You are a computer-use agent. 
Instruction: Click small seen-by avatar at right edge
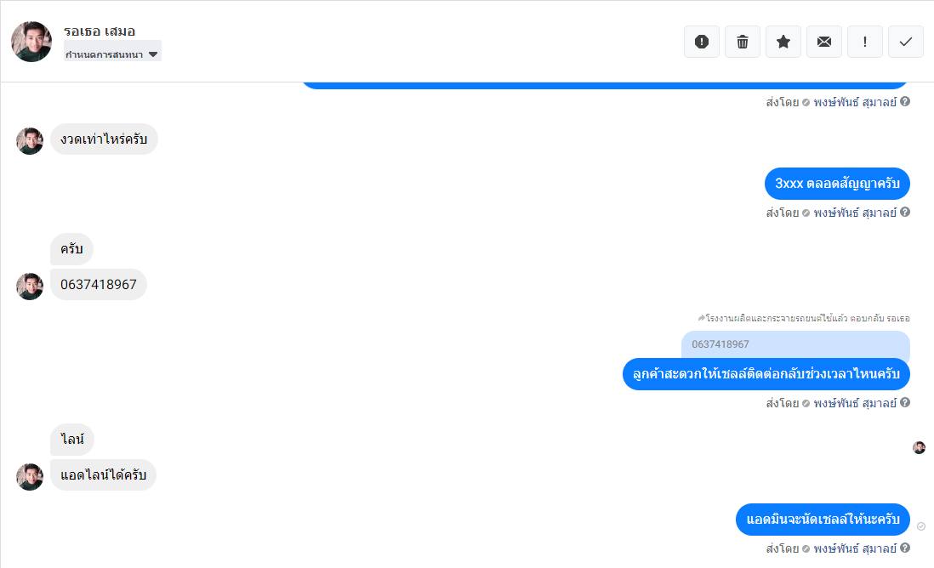[919, 448]
